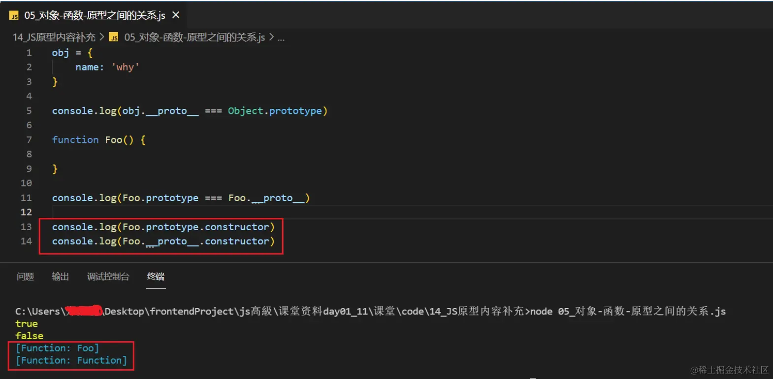Click line number 11 in the gutter
This screenshot has width=773, height=379.
26,198
